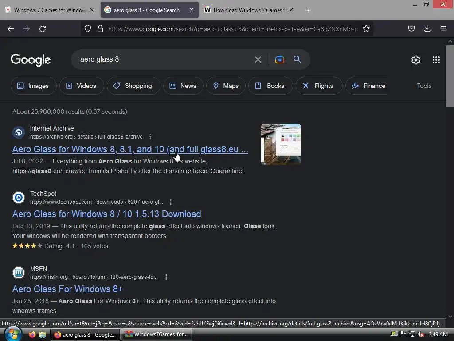Screen dimensions: 454x341
Task: Search by image using the camera icon
Action: pos(279,59)
